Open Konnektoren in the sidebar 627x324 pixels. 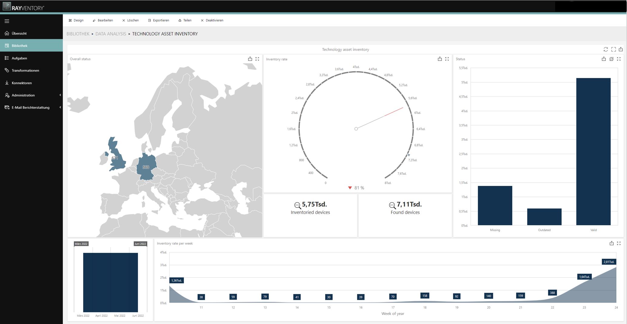tap(22, 83)
